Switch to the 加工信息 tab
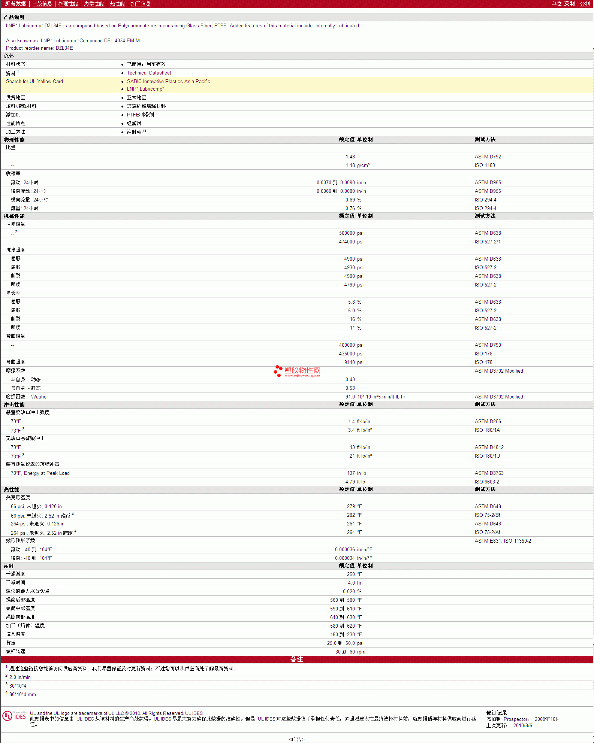The image size is (594, 743). (141, 4)
